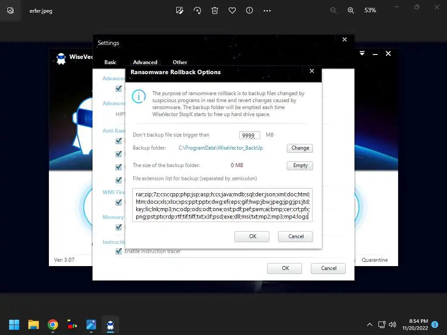Image resolution: width=447 pixels, height=335 pixels.
Task: Add erfer.jpeg to favorites with heart icon
Action: [x=232, y=10]
